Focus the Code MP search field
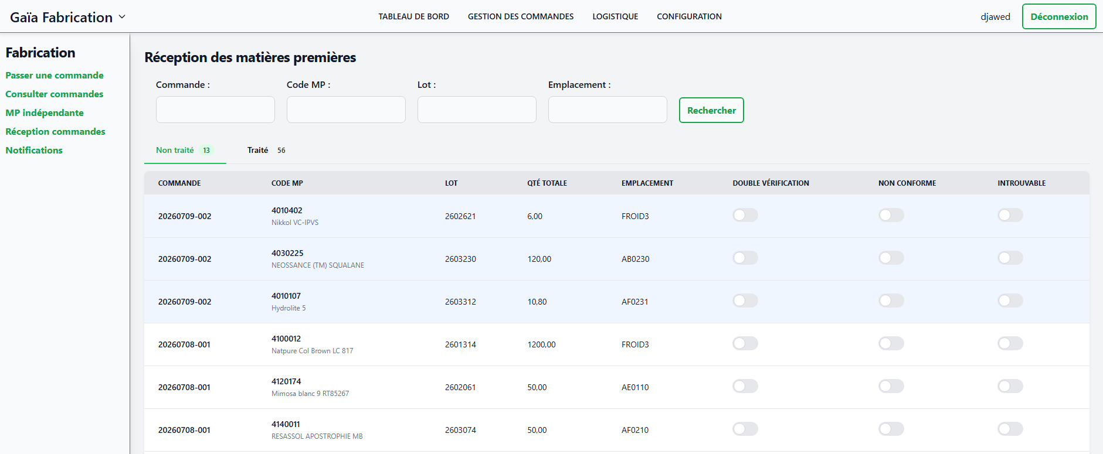 (x=346, y=110)
